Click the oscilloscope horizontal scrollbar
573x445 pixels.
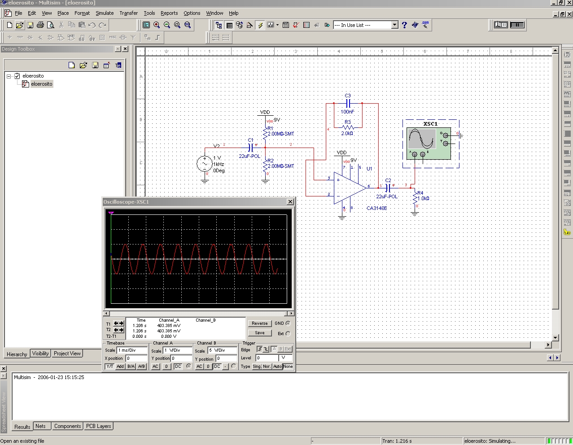tap(198, 313)
